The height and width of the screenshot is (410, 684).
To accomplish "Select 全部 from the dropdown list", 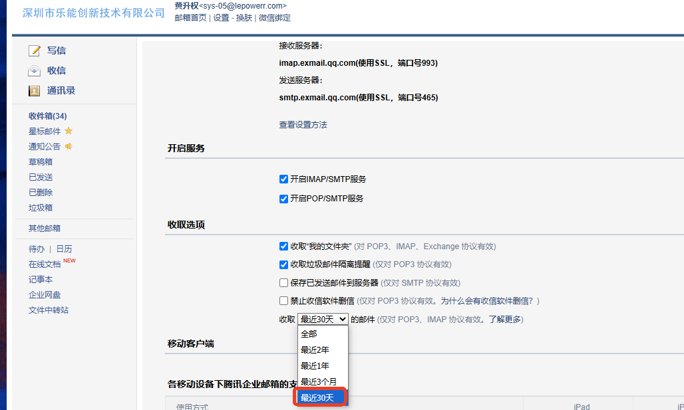I will (x=309, y=334).
